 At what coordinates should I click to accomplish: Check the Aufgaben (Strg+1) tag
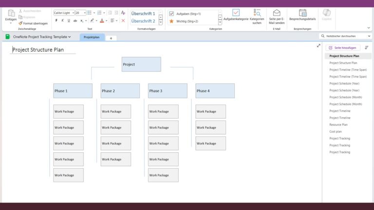click(x=186, y=14)
